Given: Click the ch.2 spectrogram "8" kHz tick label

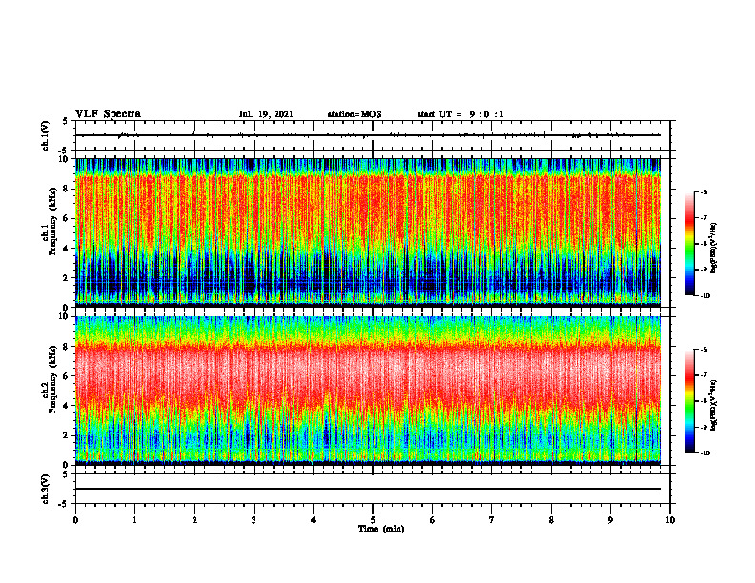Looking at the screenshot, I should tap(66, 347).
